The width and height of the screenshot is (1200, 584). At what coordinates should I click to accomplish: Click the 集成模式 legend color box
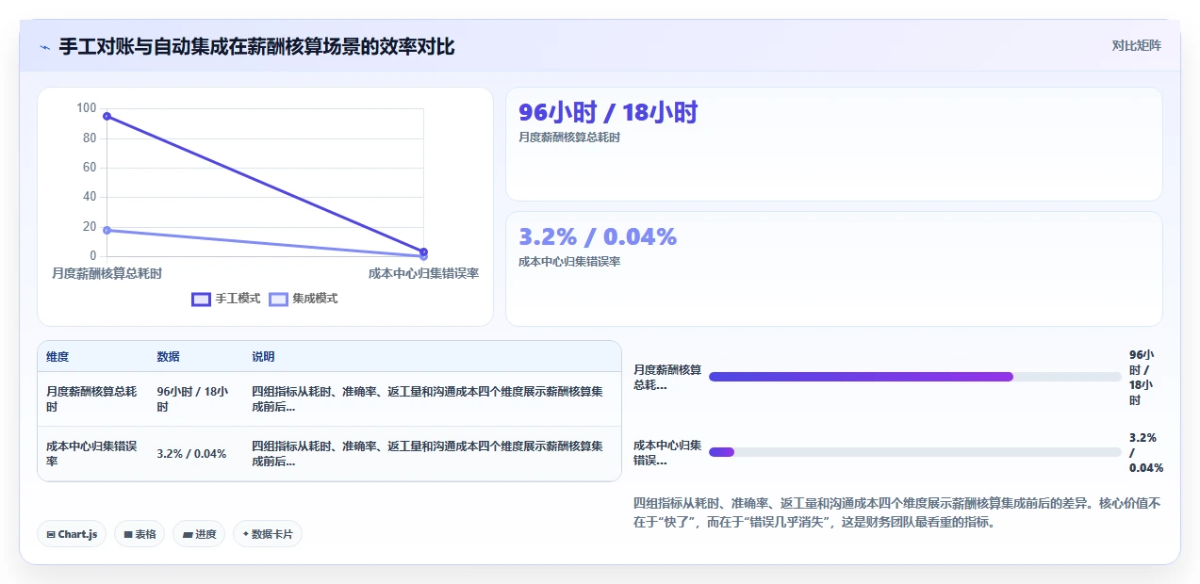[x=278, y=299]
